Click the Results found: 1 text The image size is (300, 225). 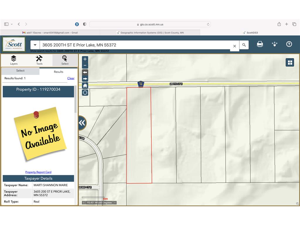pyautogui.click(x=15, y=78)
